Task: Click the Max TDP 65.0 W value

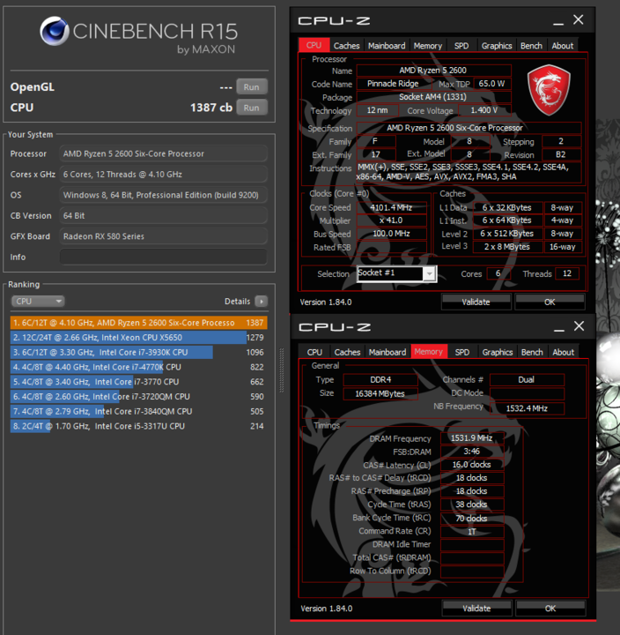Action: click(491, 84)
